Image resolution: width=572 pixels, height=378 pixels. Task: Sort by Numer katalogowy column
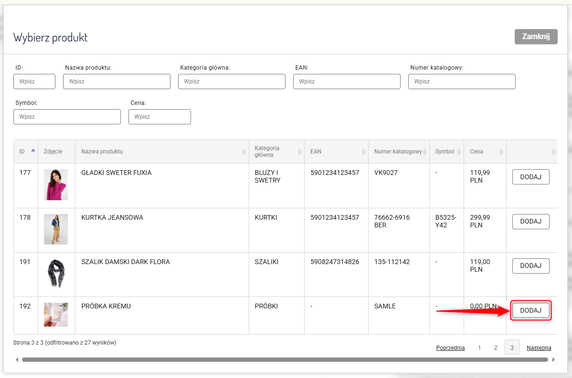[x=399, y=152]
